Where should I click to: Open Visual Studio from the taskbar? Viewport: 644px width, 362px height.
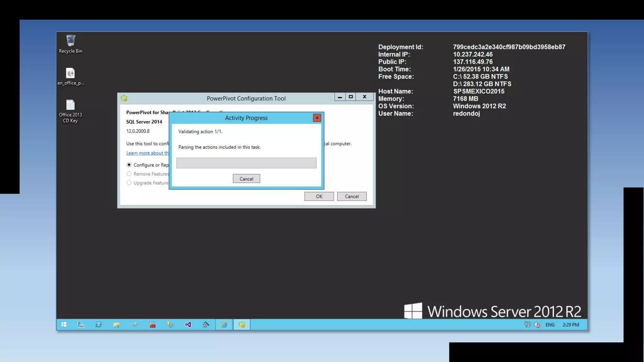coord(188,325)
